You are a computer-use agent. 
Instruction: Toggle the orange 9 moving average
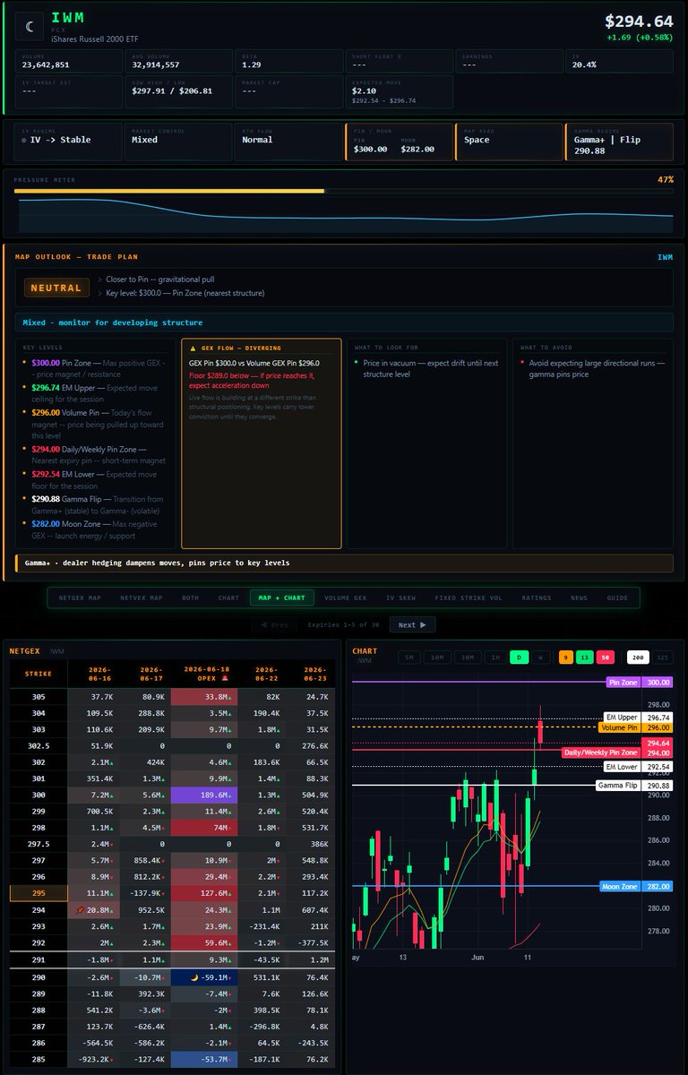[565, 657]
